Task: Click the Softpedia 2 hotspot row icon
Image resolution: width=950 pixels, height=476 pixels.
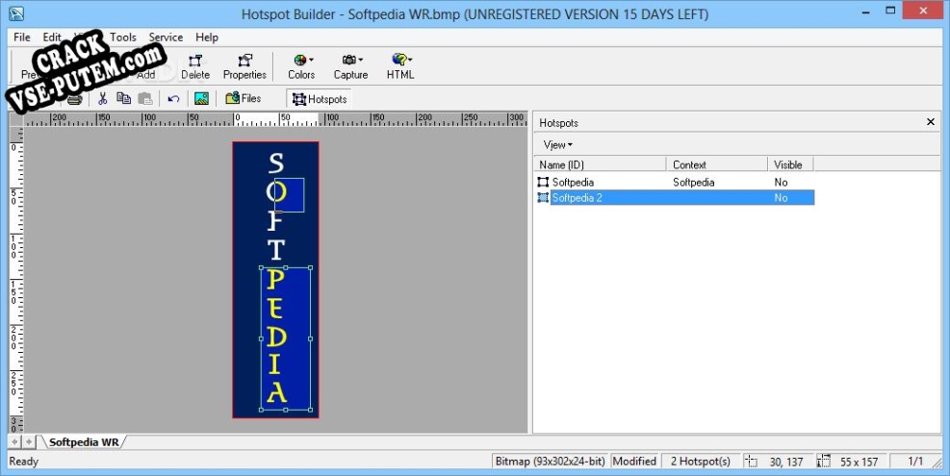Action: (x=543, y=197)
